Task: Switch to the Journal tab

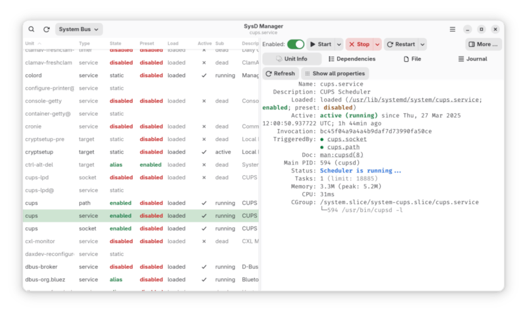Action: [x=472, y=59]
